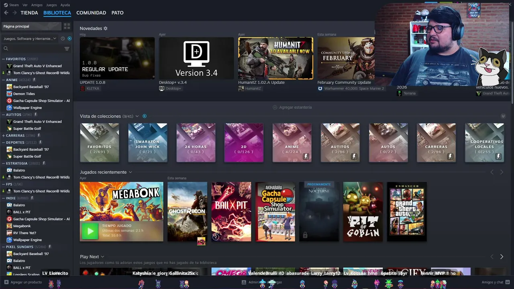Open the PATO profile tab

coord(117,13)
